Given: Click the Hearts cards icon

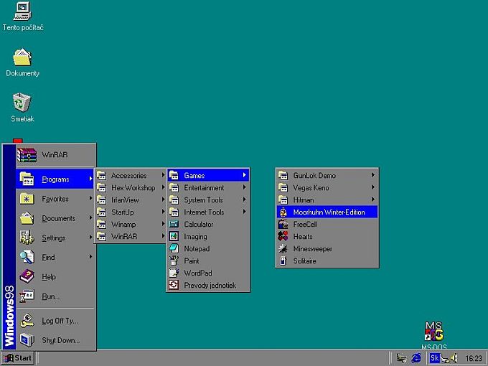Looking at the screenshot, I should 283,237.
